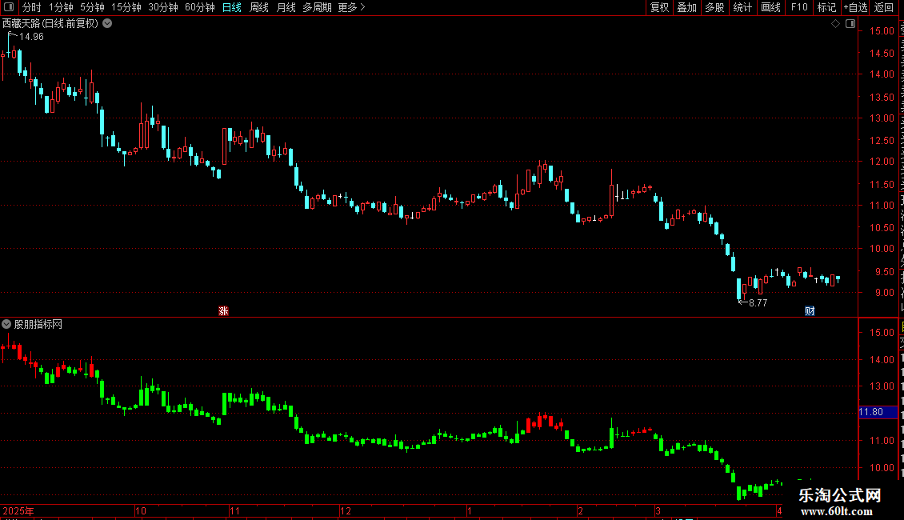Click the 2025年 label on time axis
Screen dimensions: 904x520
click(18, 510)
